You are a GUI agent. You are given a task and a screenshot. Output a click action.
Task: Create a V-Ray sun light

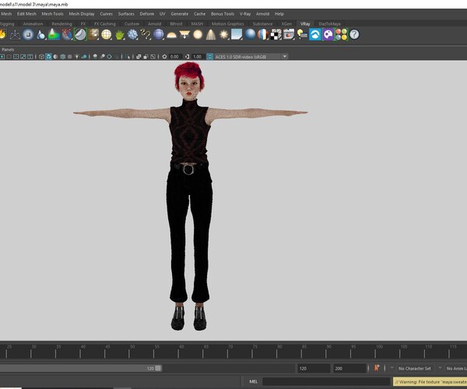[x=223, y=34]
